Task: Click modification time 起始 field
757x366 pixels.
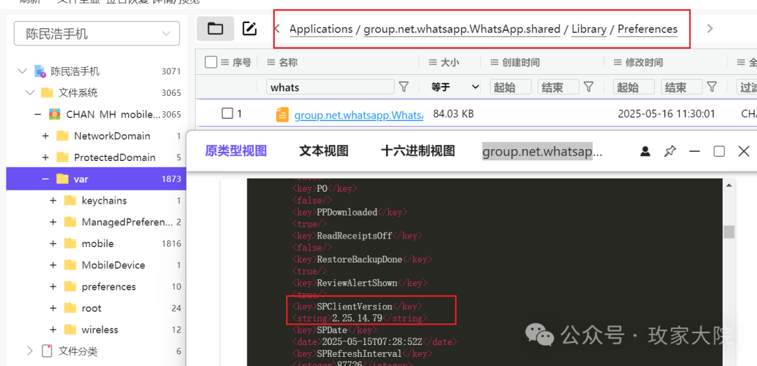Action: pyautogui.click(x=634, y=87)
